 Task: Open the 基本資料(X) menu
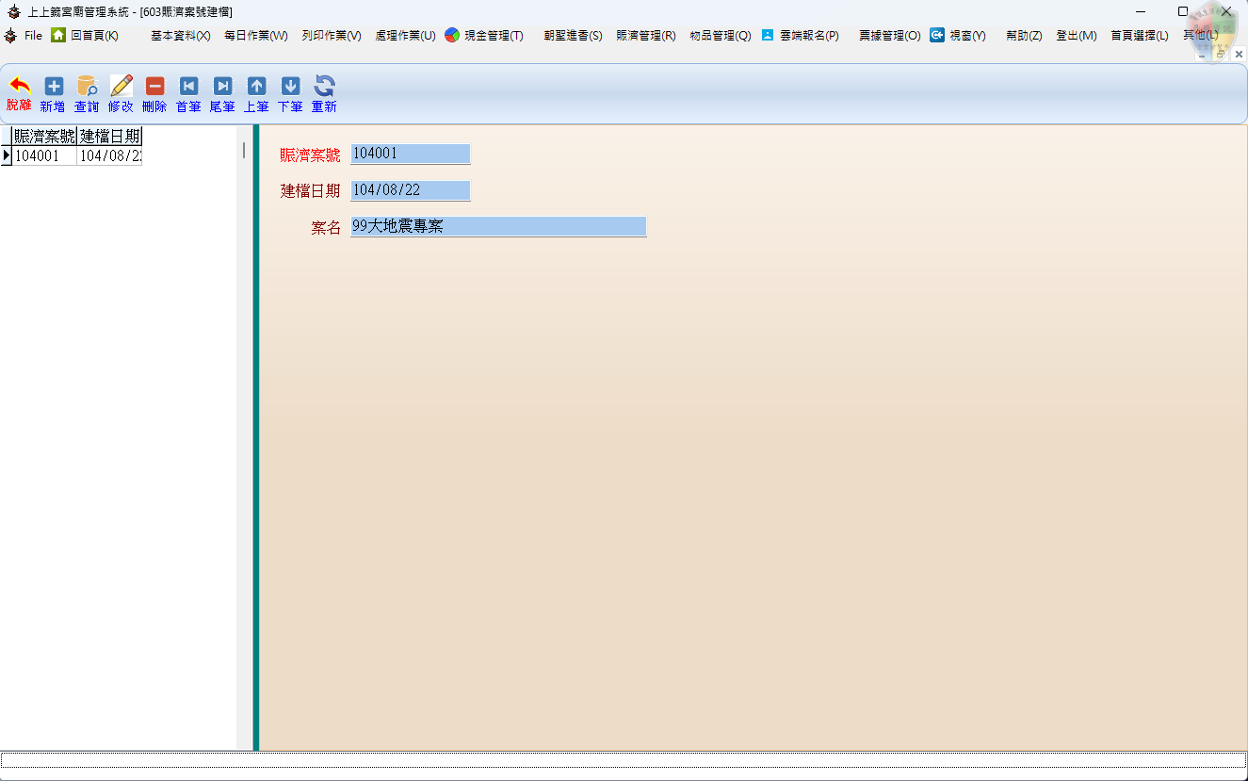click(x=180, y=36)
